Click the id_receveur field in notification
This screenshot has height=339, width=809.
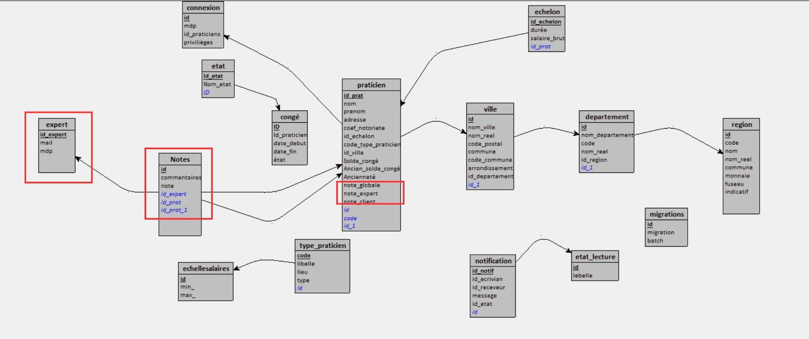coord(488,287)
